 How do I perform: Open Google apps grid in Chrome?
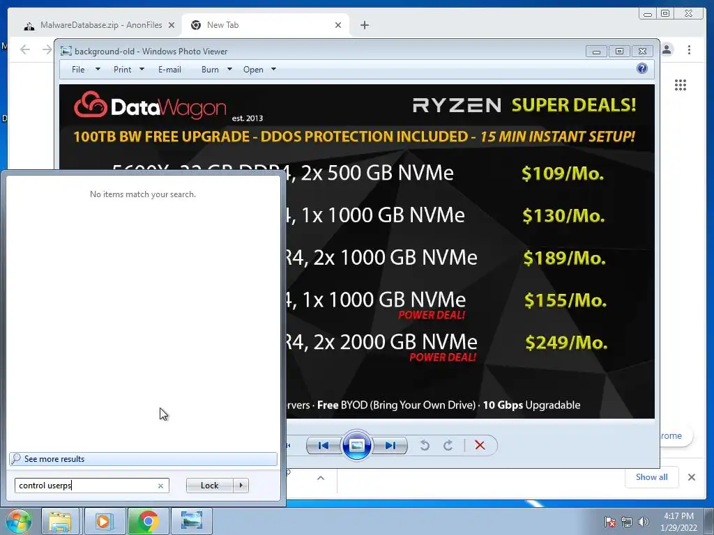681,85
